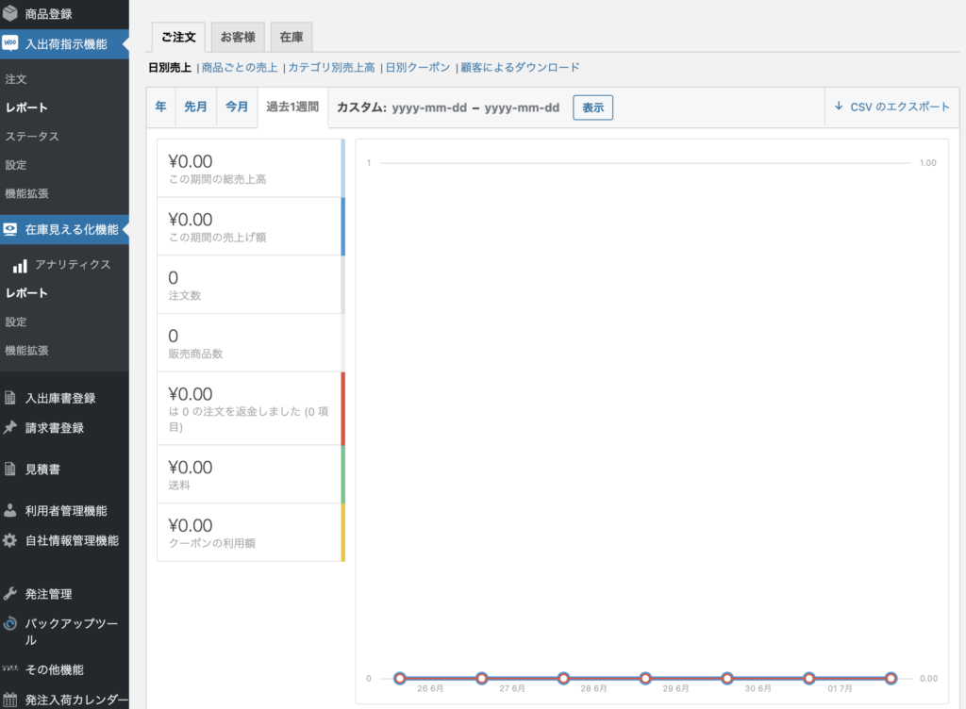The image size is (966, 709).
Task: Click the gear icon beside 自社情報管理機能
Action: pyautogui.click(x=10, y=540)
